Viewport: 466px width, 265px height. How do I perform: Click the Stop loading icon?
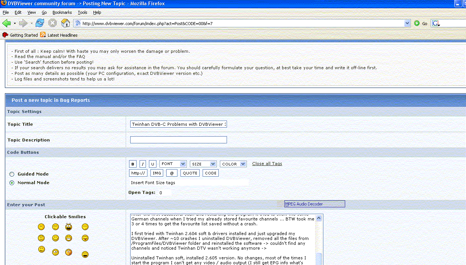[x=53, y=23]
